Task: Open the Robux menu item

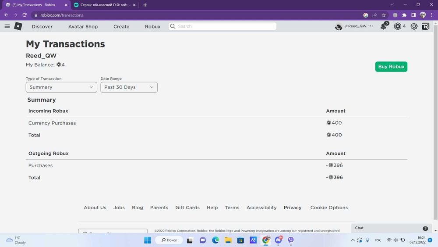Action: [x=152, y=27]
